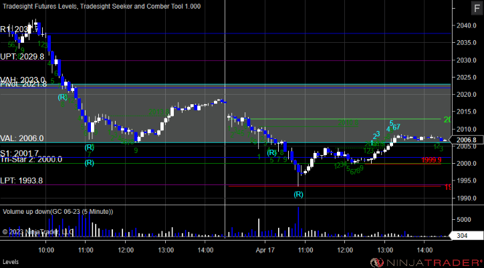Click the 10:00 time axis label
The width and height of the screenshot is (484, 268).
click(45, 249)
